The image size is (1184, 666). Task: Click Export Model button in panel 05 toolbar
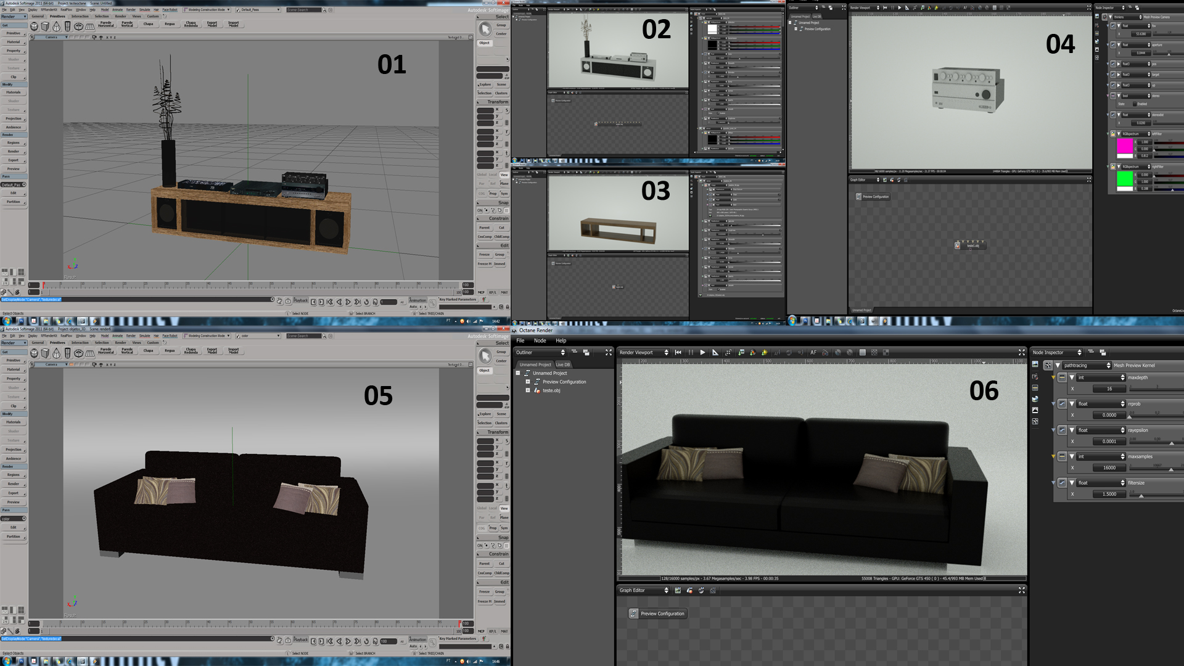click(x=212, y=350)
